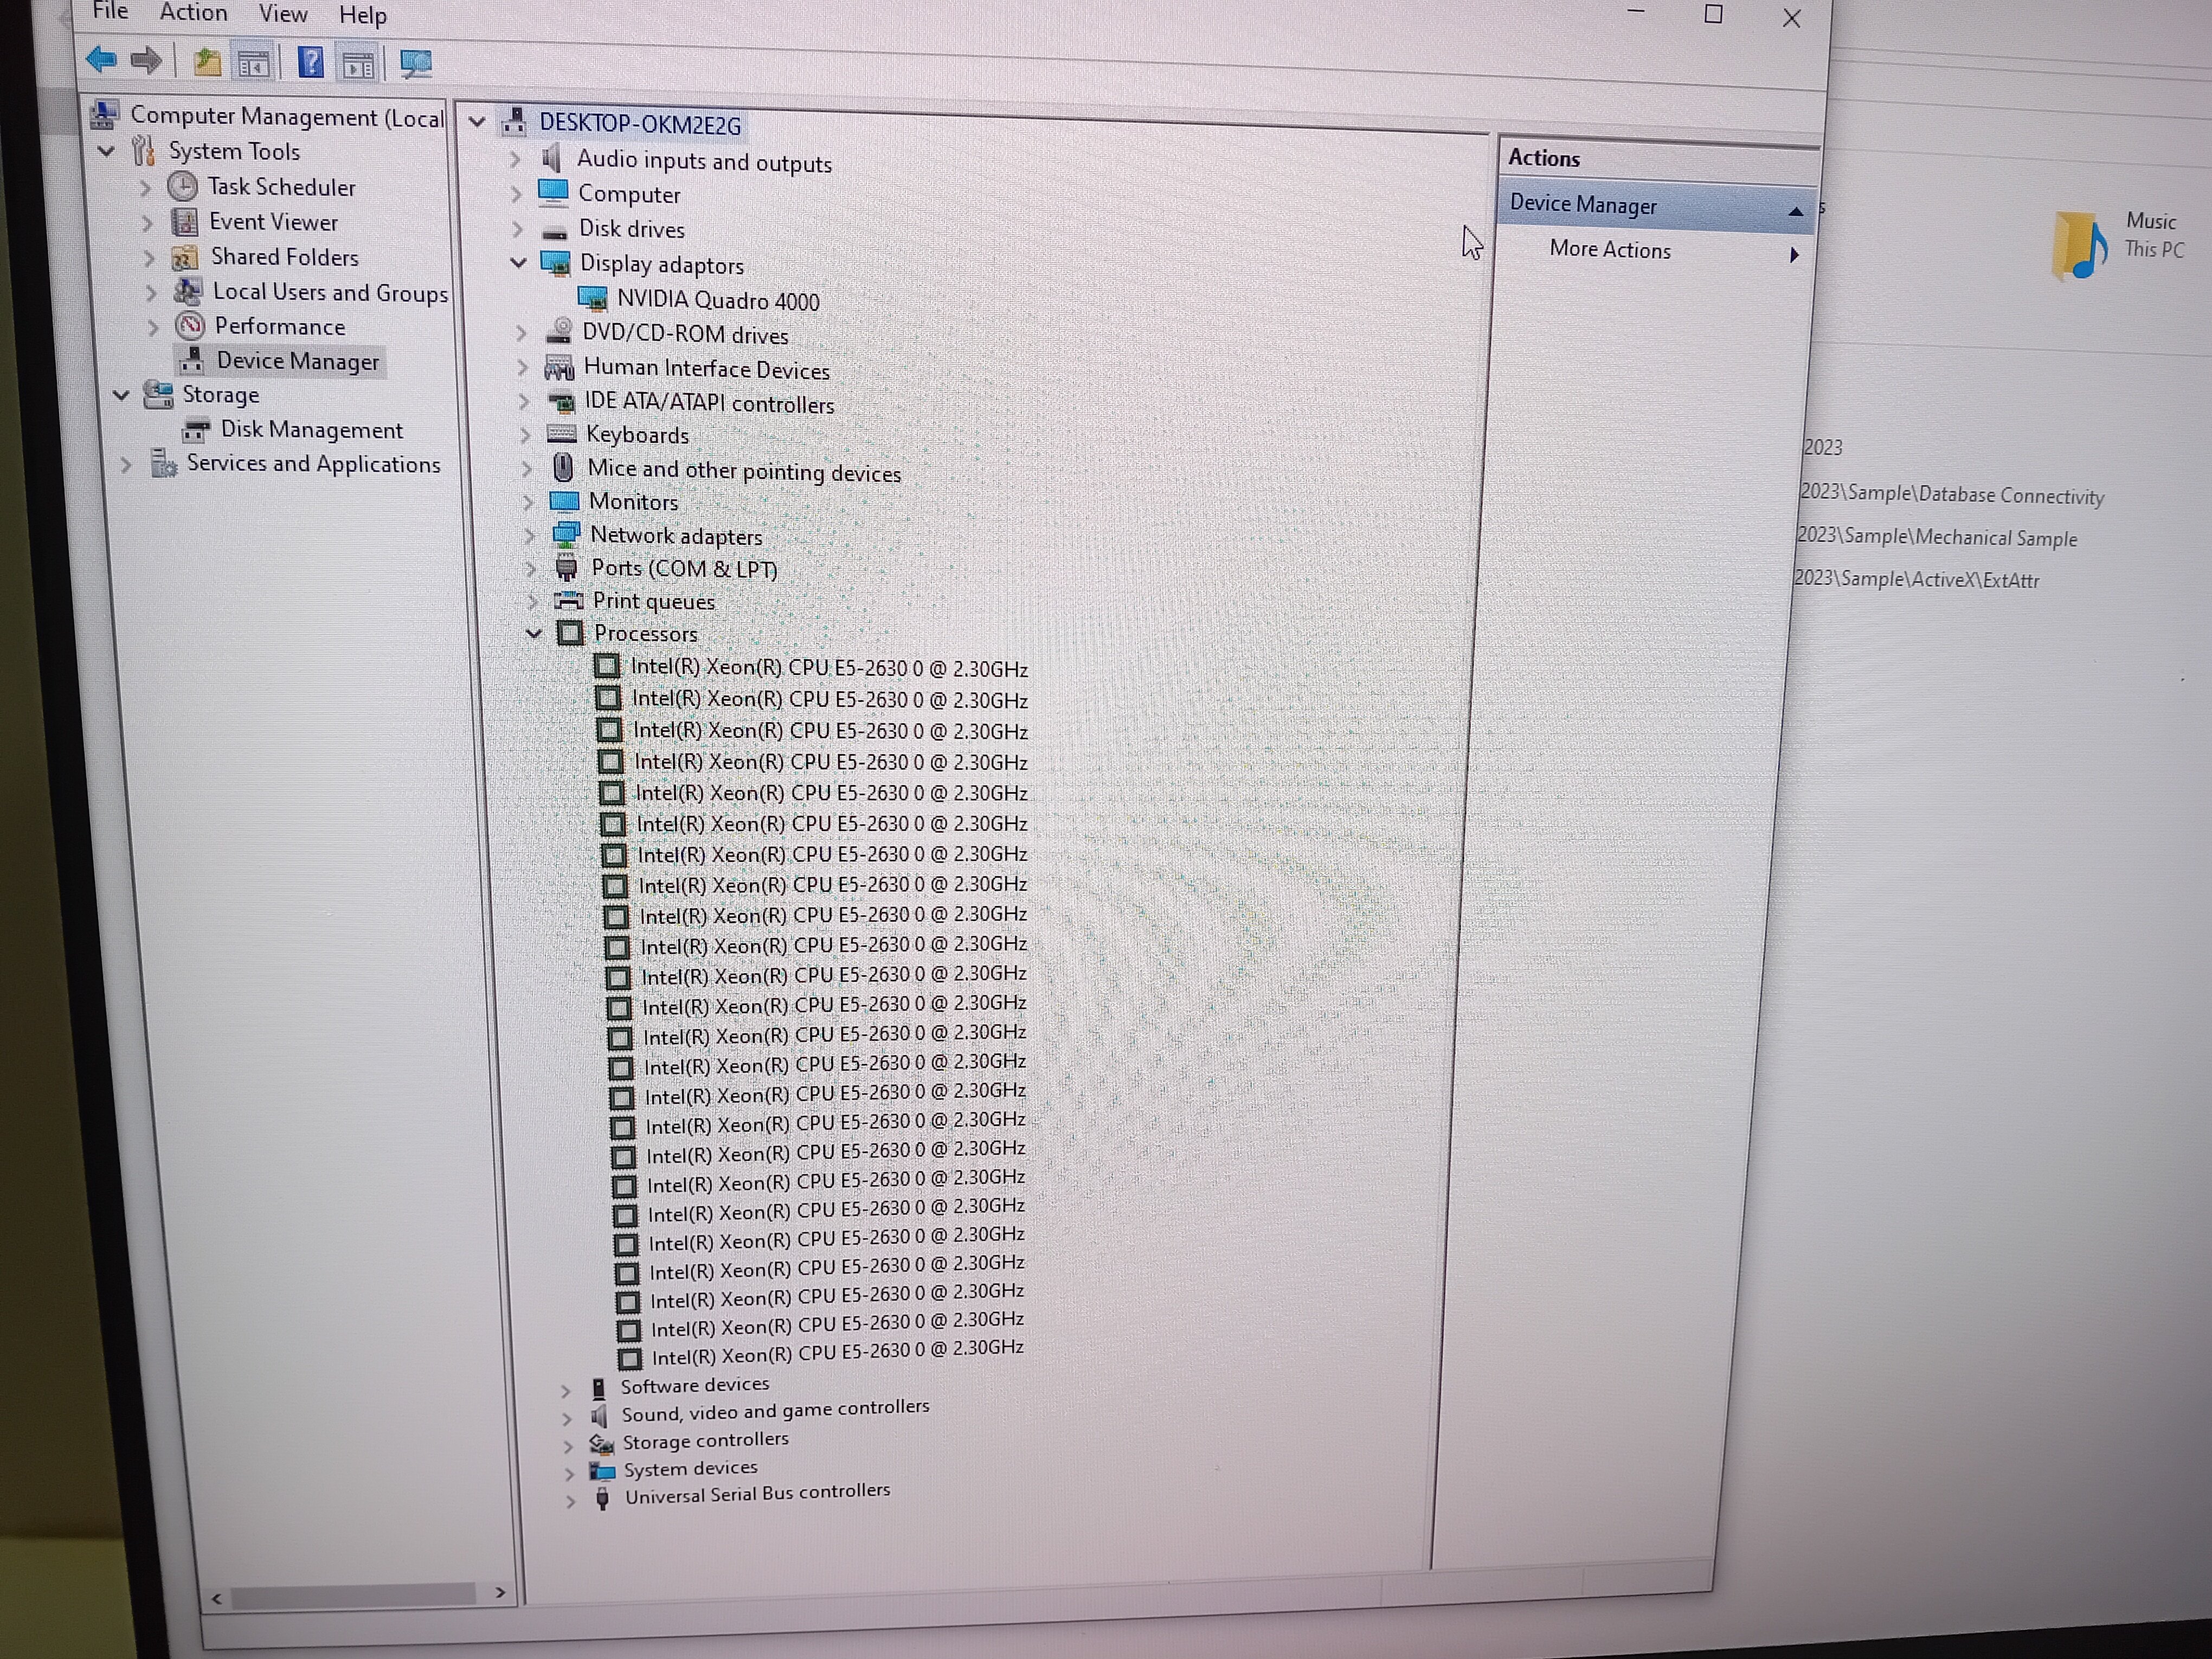
Task: Open the Help menu
Action: pos(362,15)
